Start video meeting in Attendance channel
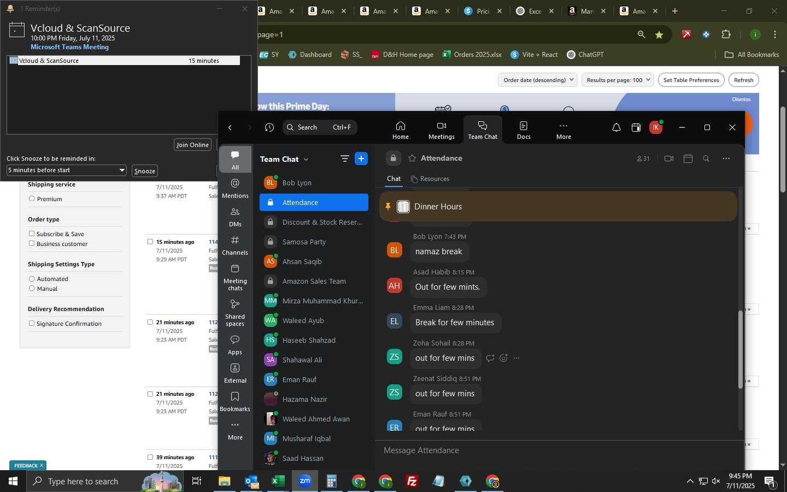Image resolution: width=787 pixels, height=492 pixels. (668, 159)
